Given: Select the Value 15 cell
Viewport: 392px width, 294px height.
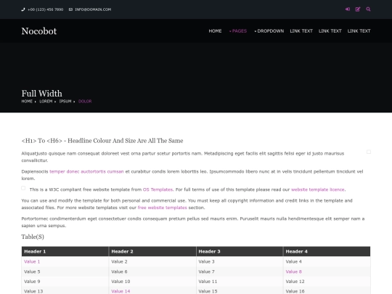Looking at the screenshot, I should (x=240, y=290).
